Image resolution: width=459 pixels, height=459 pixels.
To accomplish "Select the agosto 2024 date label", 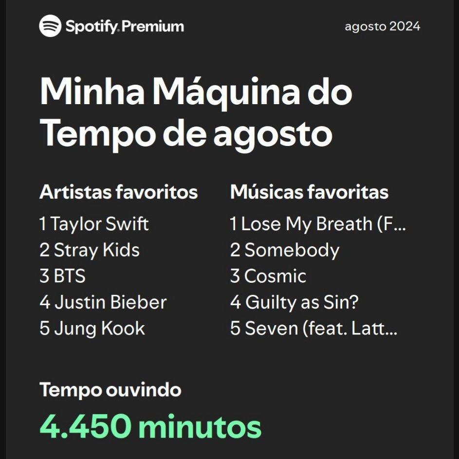I will (382, 27).
